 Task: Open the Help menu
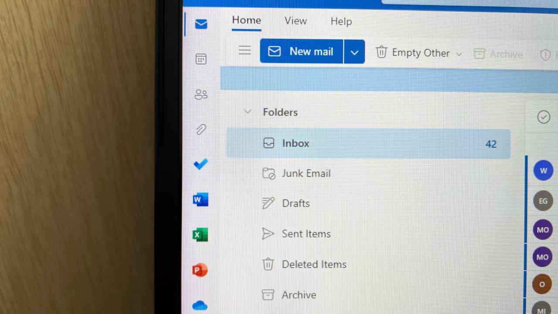(341, 21)
